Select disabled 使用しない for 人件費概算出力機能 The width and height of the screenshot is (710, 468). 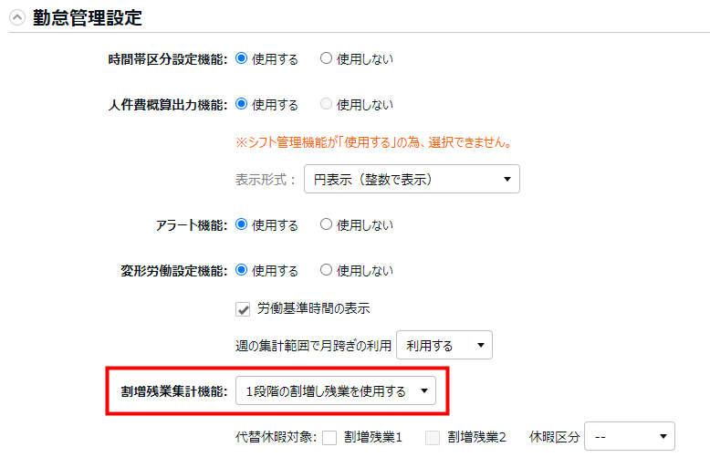point(326,104)
